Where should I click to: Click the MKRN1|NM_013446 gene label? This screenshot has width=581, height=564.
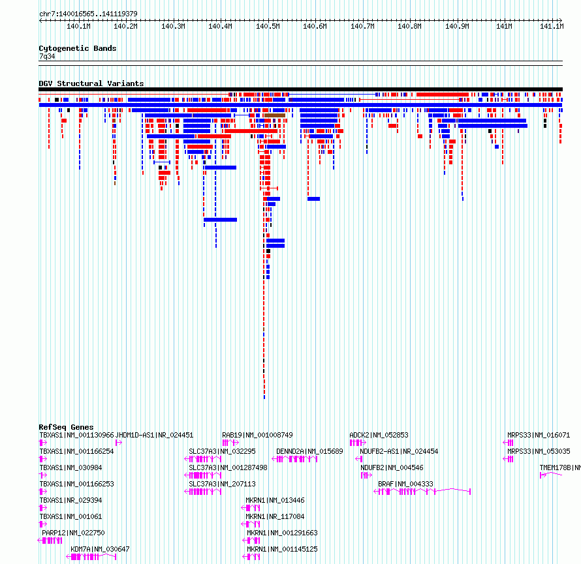coord(275,500)
